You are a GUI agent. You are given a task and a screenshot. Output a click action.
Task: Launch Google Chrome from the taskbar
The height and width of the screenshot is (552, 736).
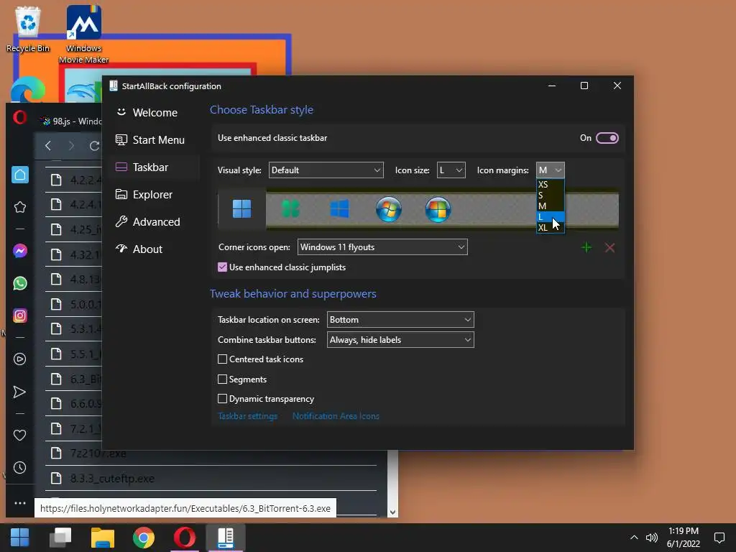coord(144,538)
